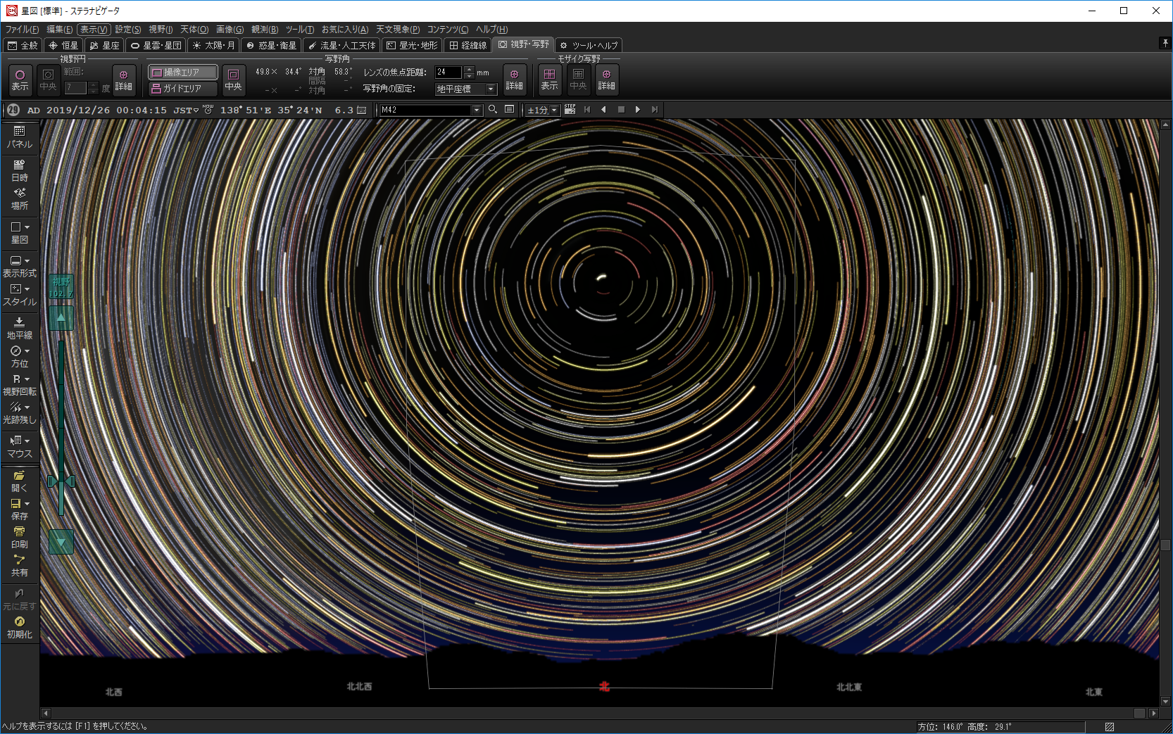
Task: Open the M42 object search combo box
Action: click(431, 110)
